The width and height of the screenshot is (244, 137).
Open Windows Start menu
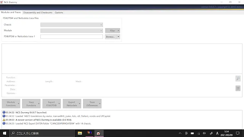tap(5, 133)
